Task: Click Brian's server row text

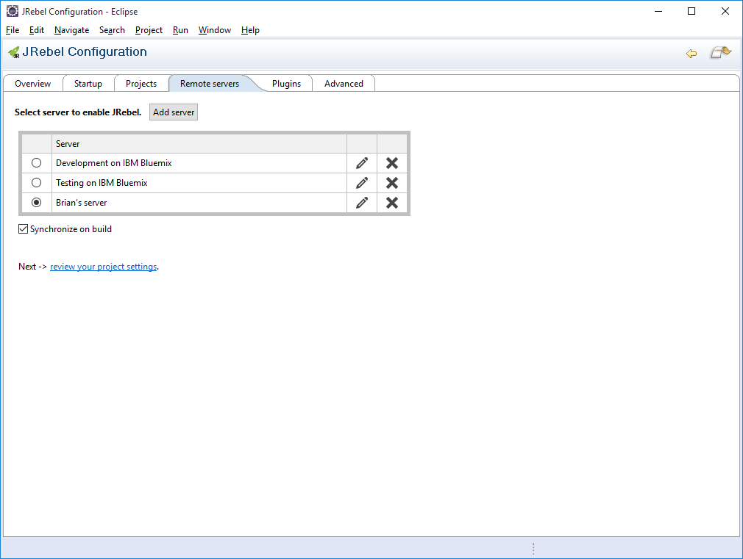Action: tap(82, 203)
